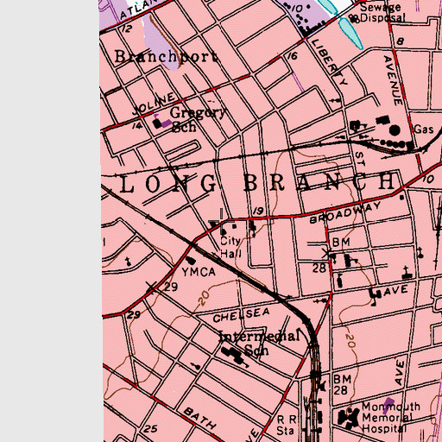Click the R R Sta label

pos(287,426)
